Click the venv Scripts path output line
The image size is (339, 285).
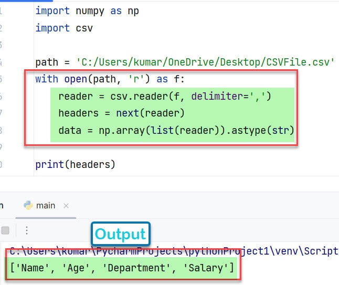coord(174,251)
